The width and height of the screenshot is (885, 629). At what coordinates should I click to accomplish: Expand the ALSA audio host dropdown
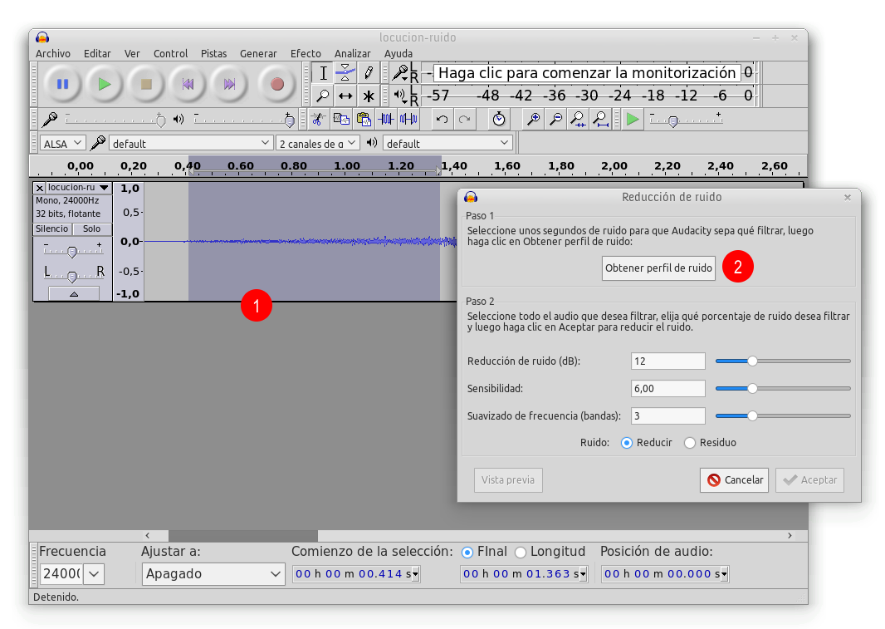point(62,144)
